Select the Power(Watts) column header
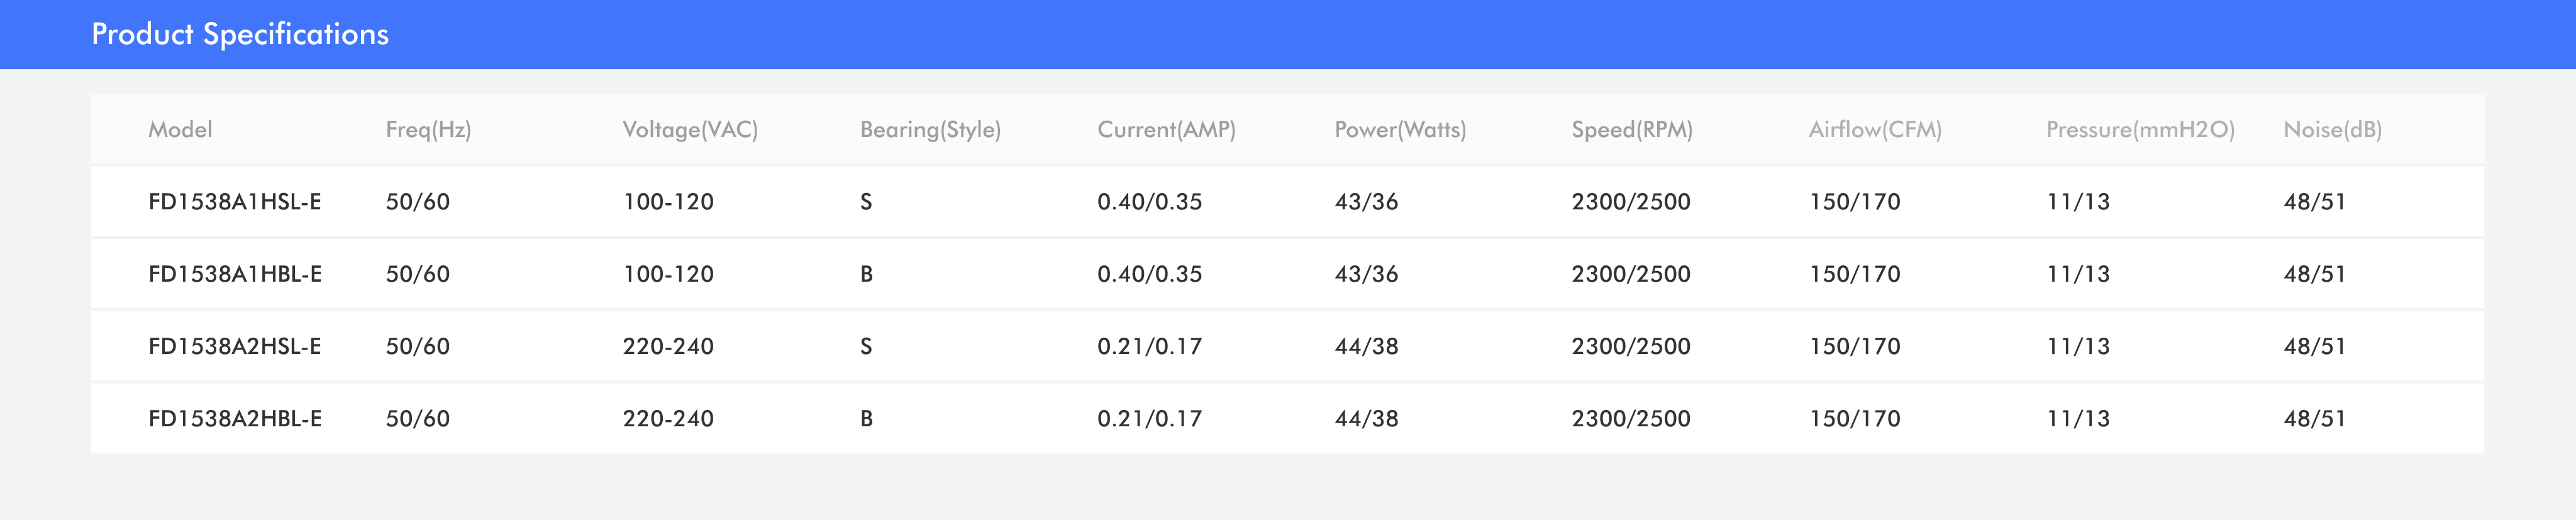The width and height of the screenshot is (2576, 520). [x=1400, y=129]
